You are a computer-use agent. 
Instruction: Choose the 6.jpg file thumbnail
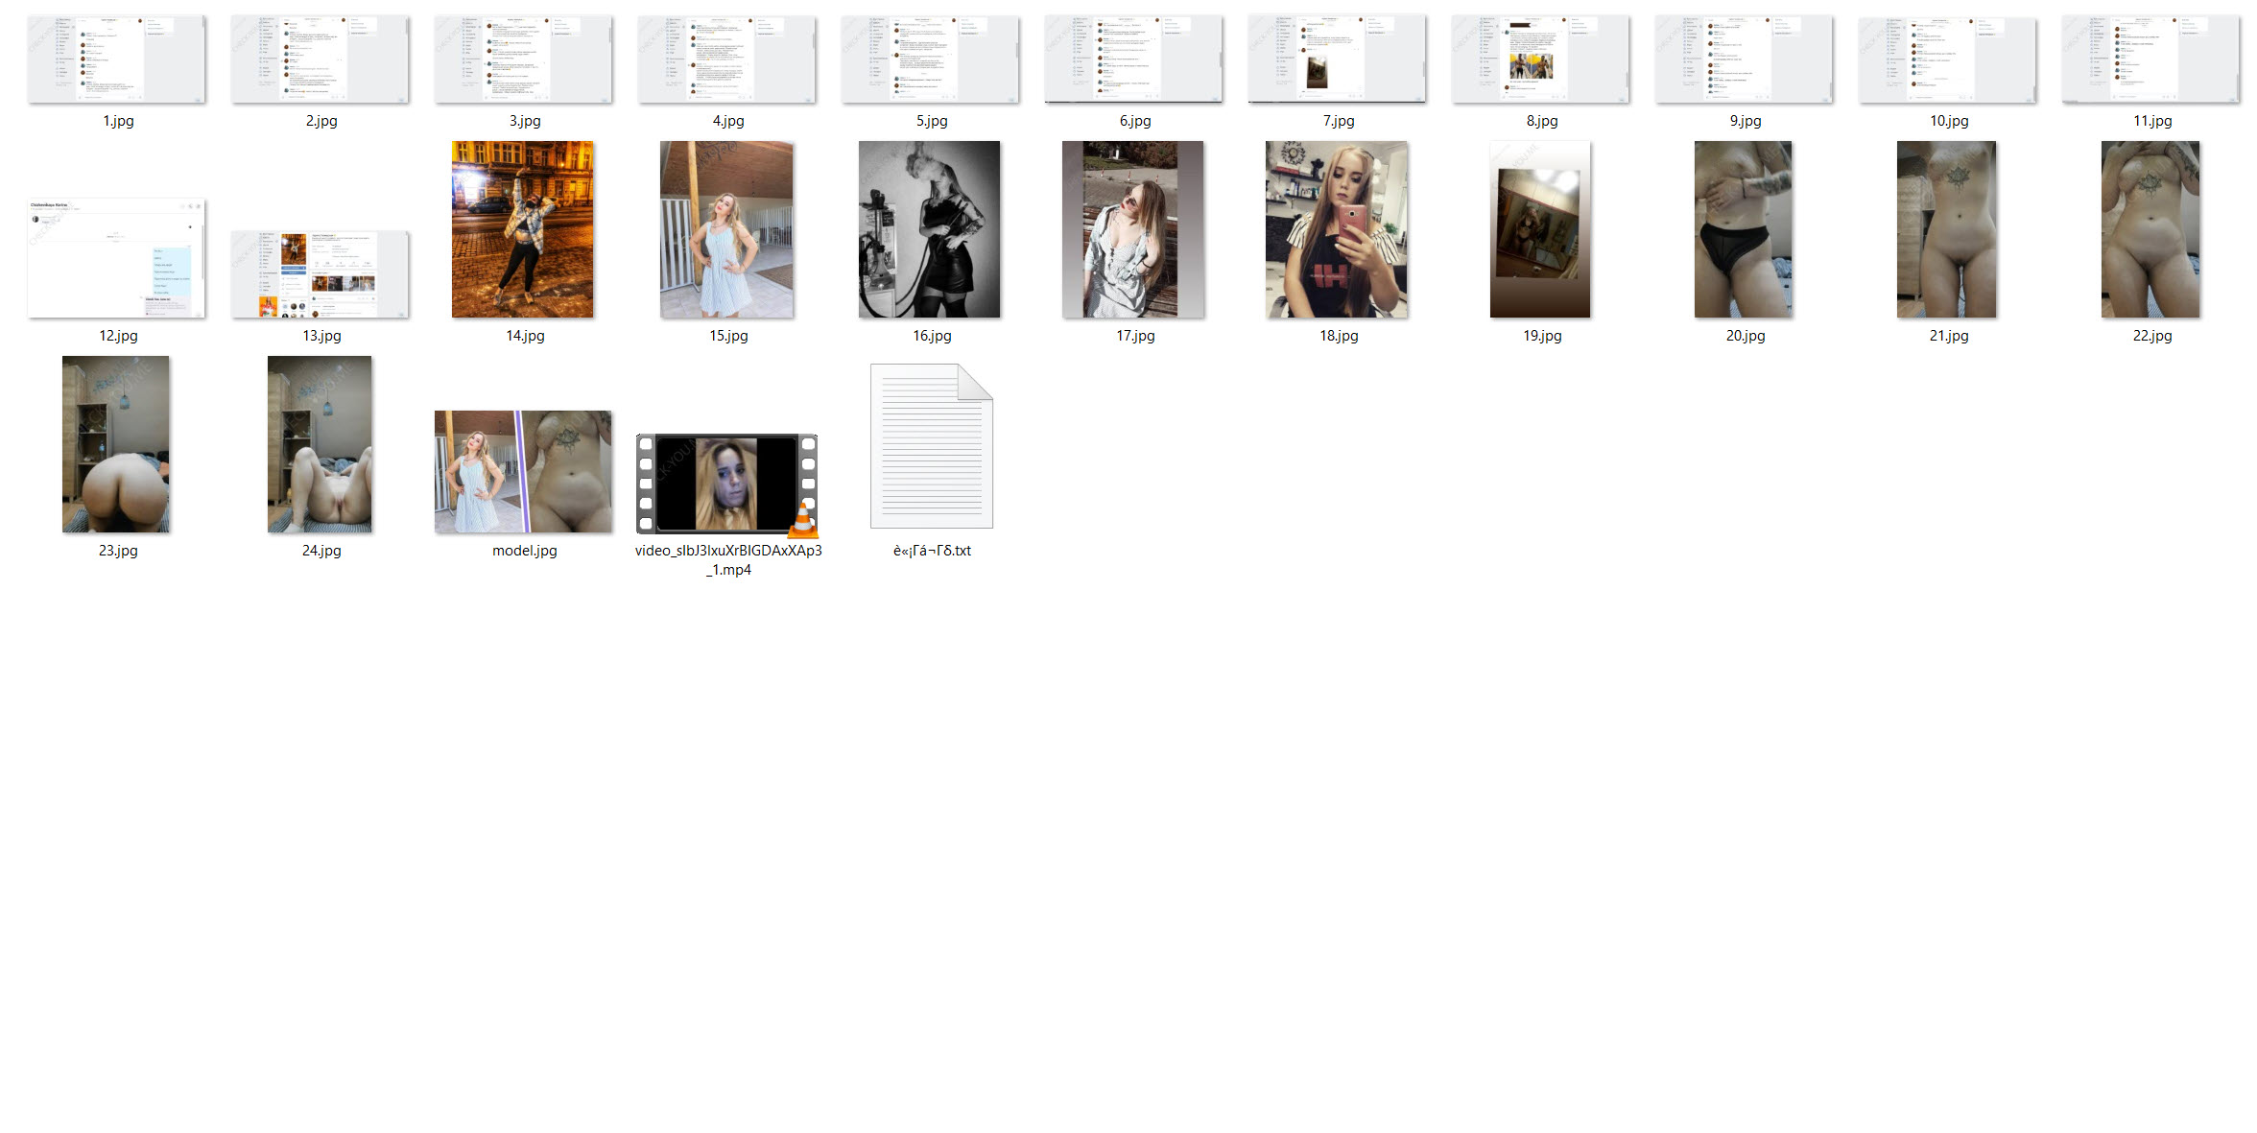[1134, 59]
